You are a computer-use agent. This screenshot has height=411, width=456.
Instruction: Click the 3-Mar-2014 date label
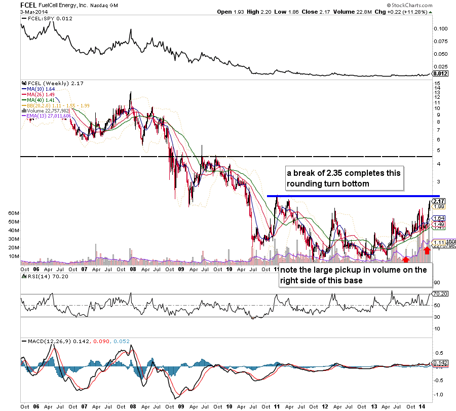(x=34, y=12)
